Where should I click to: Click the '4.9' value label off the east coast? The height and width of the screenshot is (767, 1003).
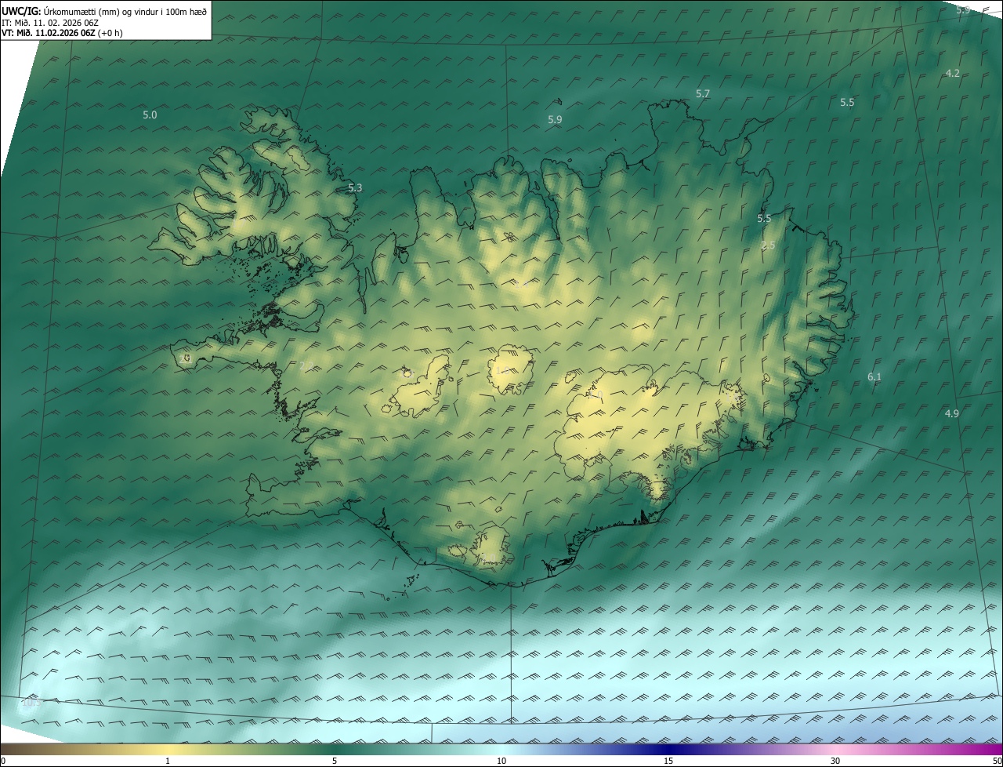(951, 413)
